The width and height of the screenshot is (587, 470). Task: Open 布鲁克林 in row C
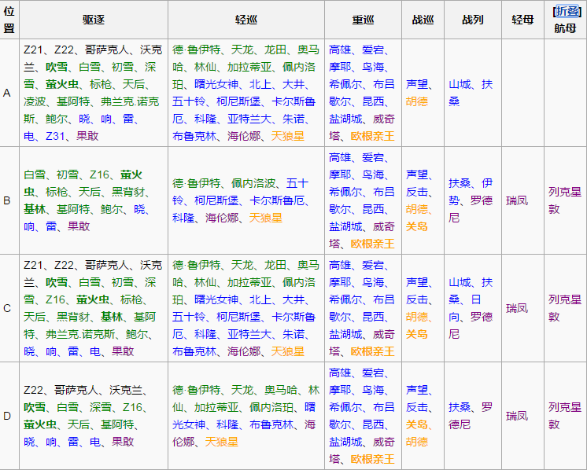[194, 351]
